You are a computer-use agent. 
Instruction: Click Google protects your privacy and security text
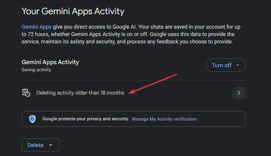(86, 119)
